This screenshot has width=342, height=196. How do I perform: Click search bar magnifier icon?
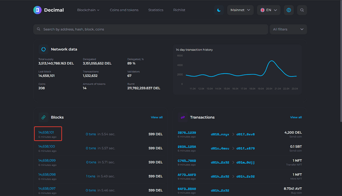pyautogui.click(x=39, y=29)
